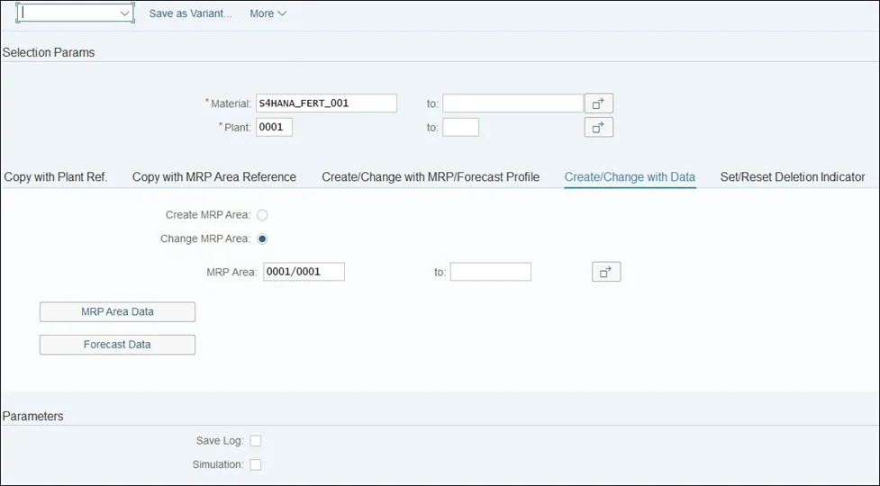Open Copy with MRP Area Reference tab
The width and height of the screenshot is (880, 486).
pos(214,177)
